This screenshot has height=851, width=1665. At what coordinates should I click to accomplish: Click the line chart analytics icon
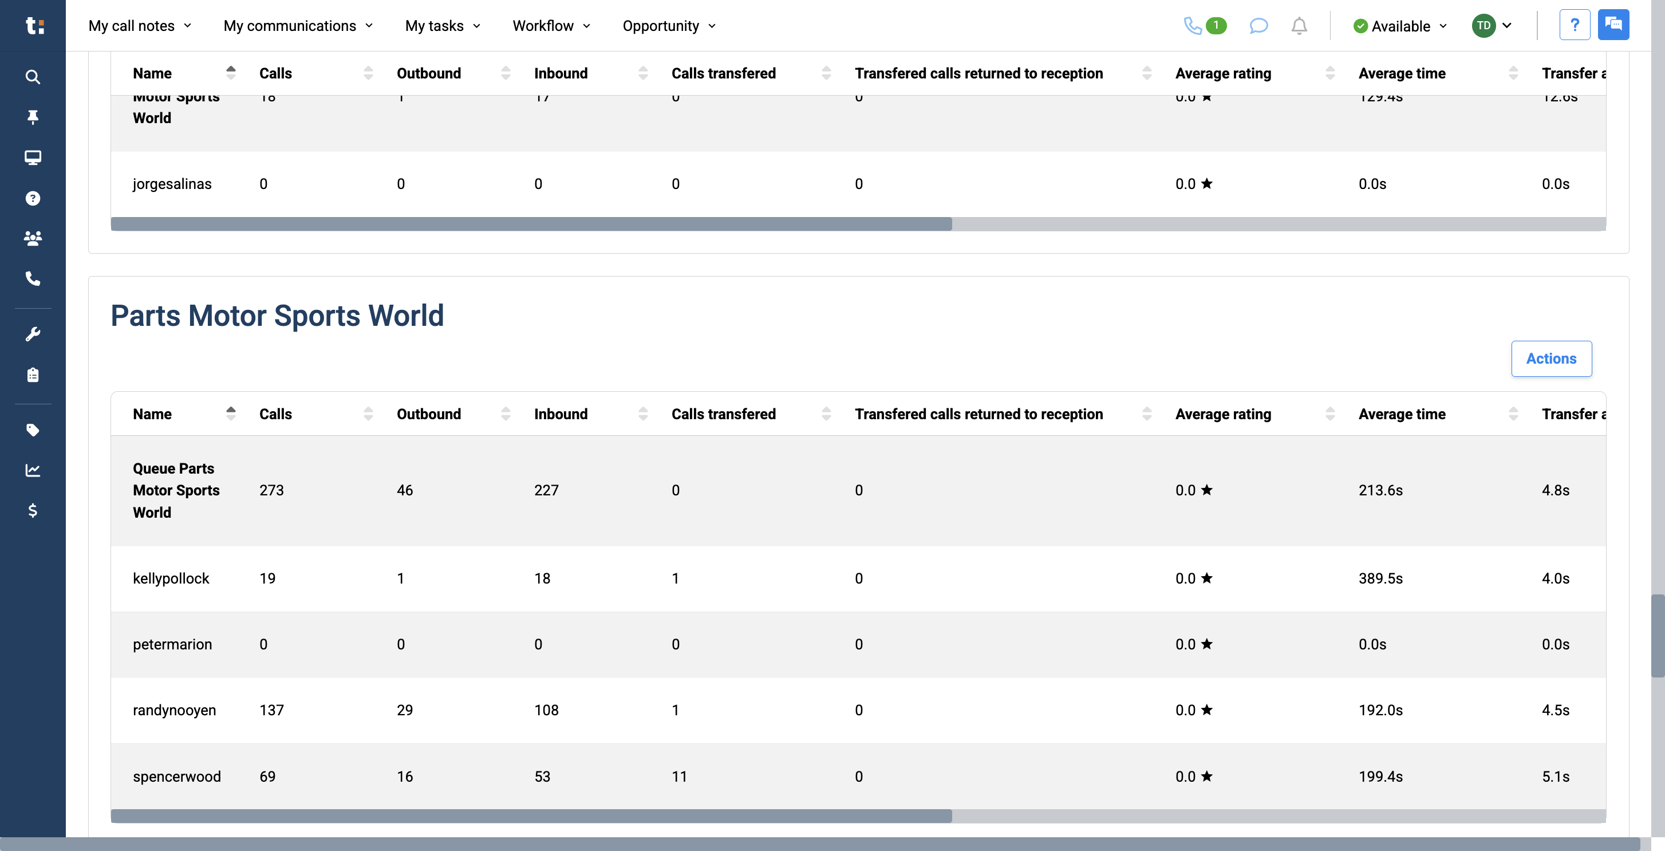[32, 470]
